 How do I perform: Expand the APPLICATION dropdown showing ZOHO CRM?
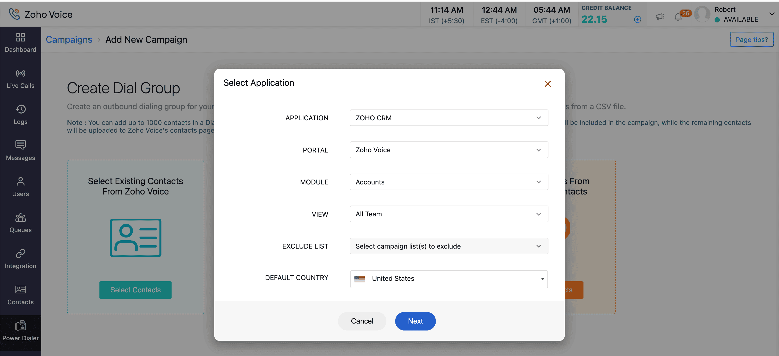pyautogui.click(x=448, y=118)
